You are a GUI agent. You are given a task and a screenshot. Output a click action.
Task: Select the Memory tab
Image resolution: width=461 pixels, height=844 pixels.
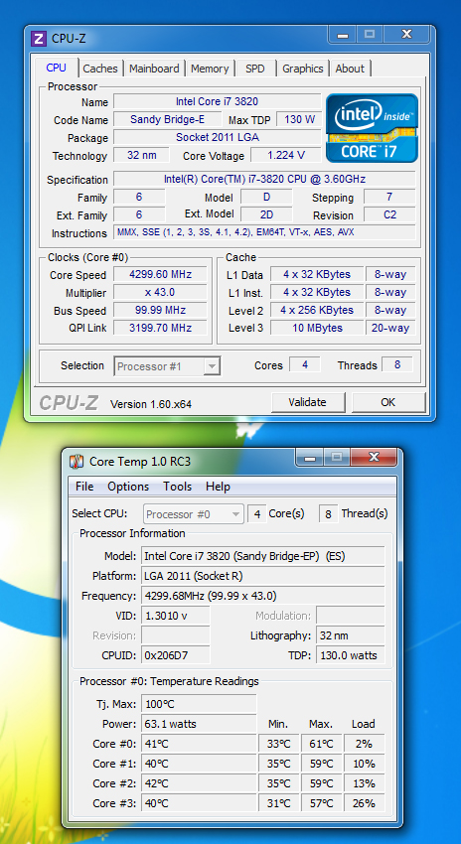coord(210,69)
